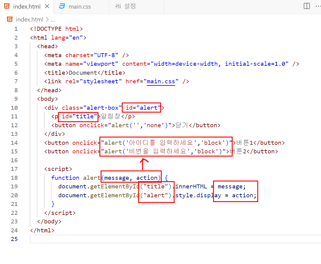Click '비번을 입력하세요' string on line 15
The width and height of the screenshot is (321, 264).
coord(158,152)
